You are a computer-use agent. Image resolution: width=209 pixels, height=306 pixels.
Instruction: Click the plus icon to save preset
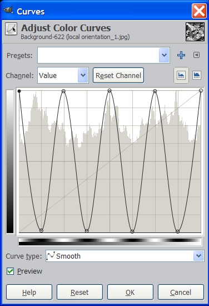(x=181, y=55)
